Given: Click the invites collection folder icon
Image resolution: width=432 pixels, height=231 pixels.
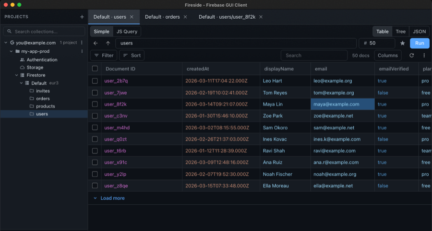Looking at the screenshot, I should click(x=32, y=91).
